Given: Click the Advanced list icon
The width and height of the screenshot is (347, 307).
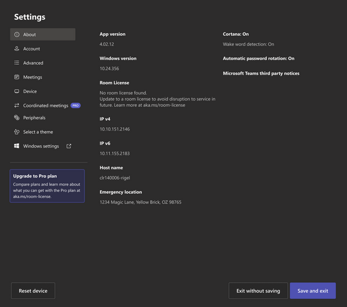Looking at the screenshot, I should click(17, 63).
